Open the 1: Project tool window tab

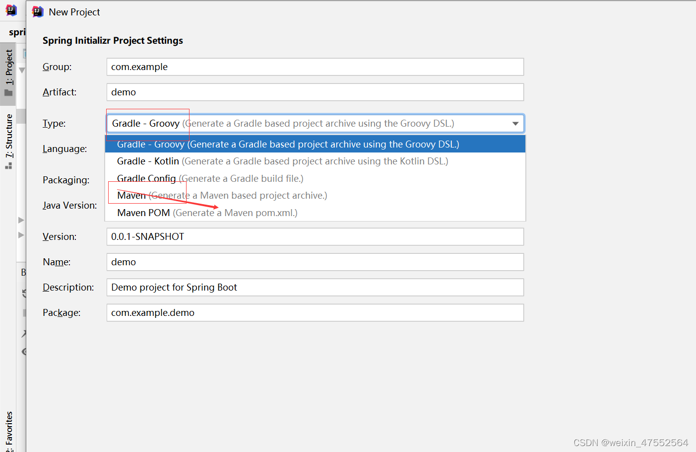[8, 74]
